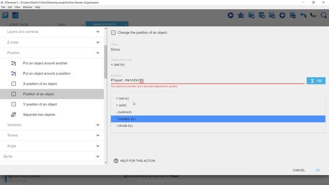The height and width of the screenshot is (185, 329).
Task: Choose - (subtract) option
Action: 218,112
